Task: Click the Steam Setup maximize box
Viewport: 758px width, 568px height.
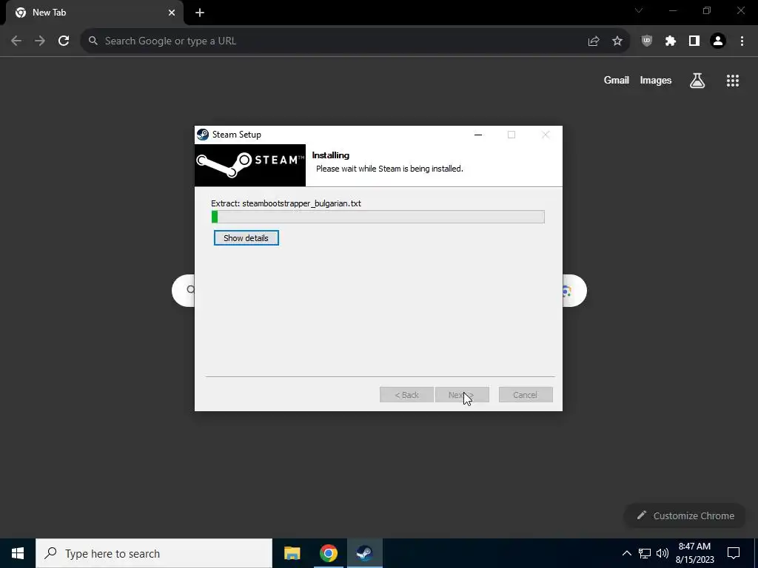Action: click(x=511, y=135)
